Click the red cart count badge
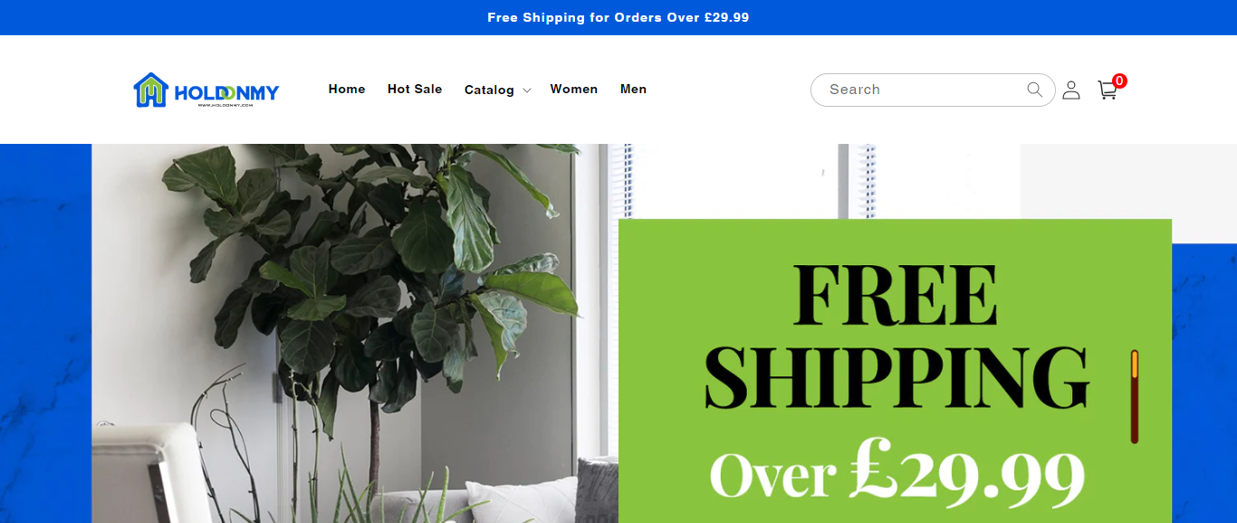Image resolution: width=1237 pixels, height=523 pixels. pos(1120,81)
